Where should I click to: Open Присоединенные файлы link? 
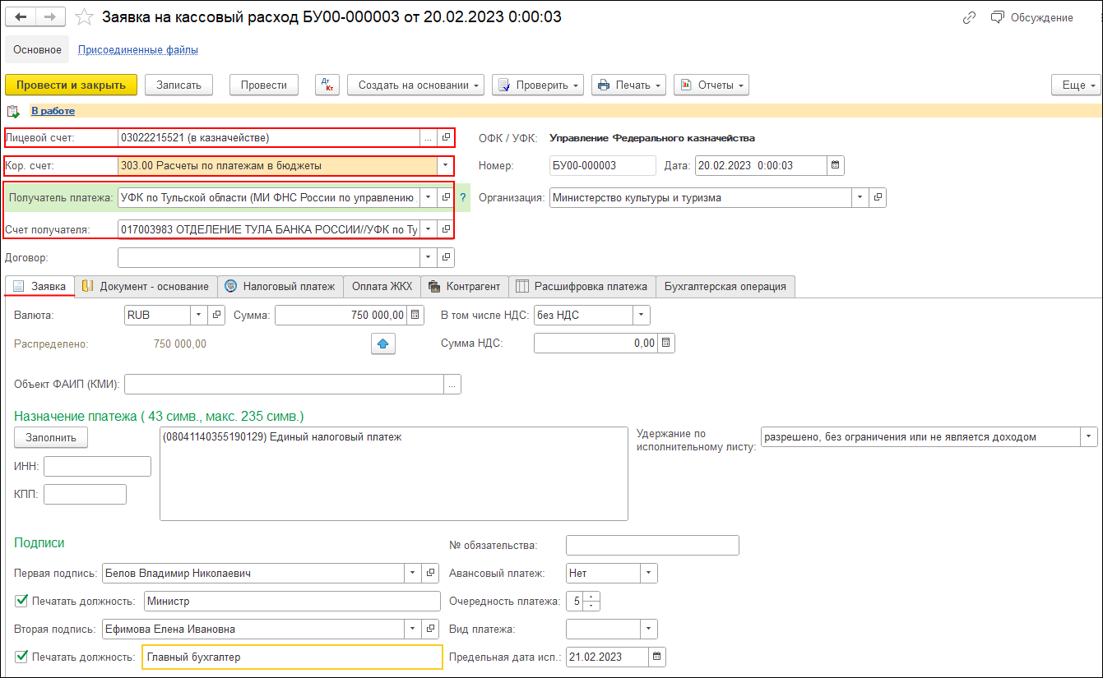(138, 49)
